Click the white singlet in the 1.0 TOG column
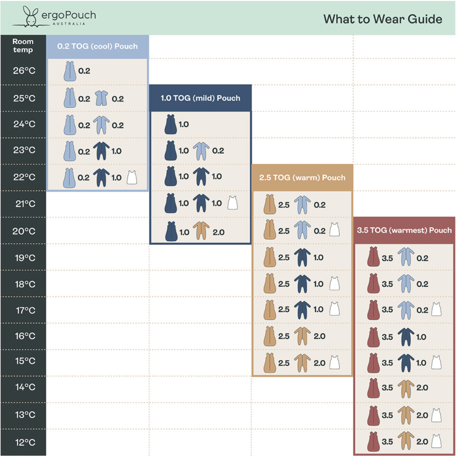Viewport: 456px width, 465px height. 233,203
